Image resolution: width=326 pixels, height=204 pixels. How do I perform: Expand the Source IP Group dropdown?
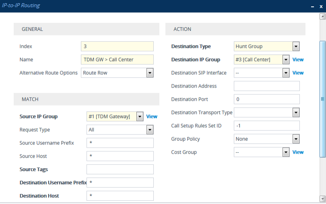click(140, 116)
